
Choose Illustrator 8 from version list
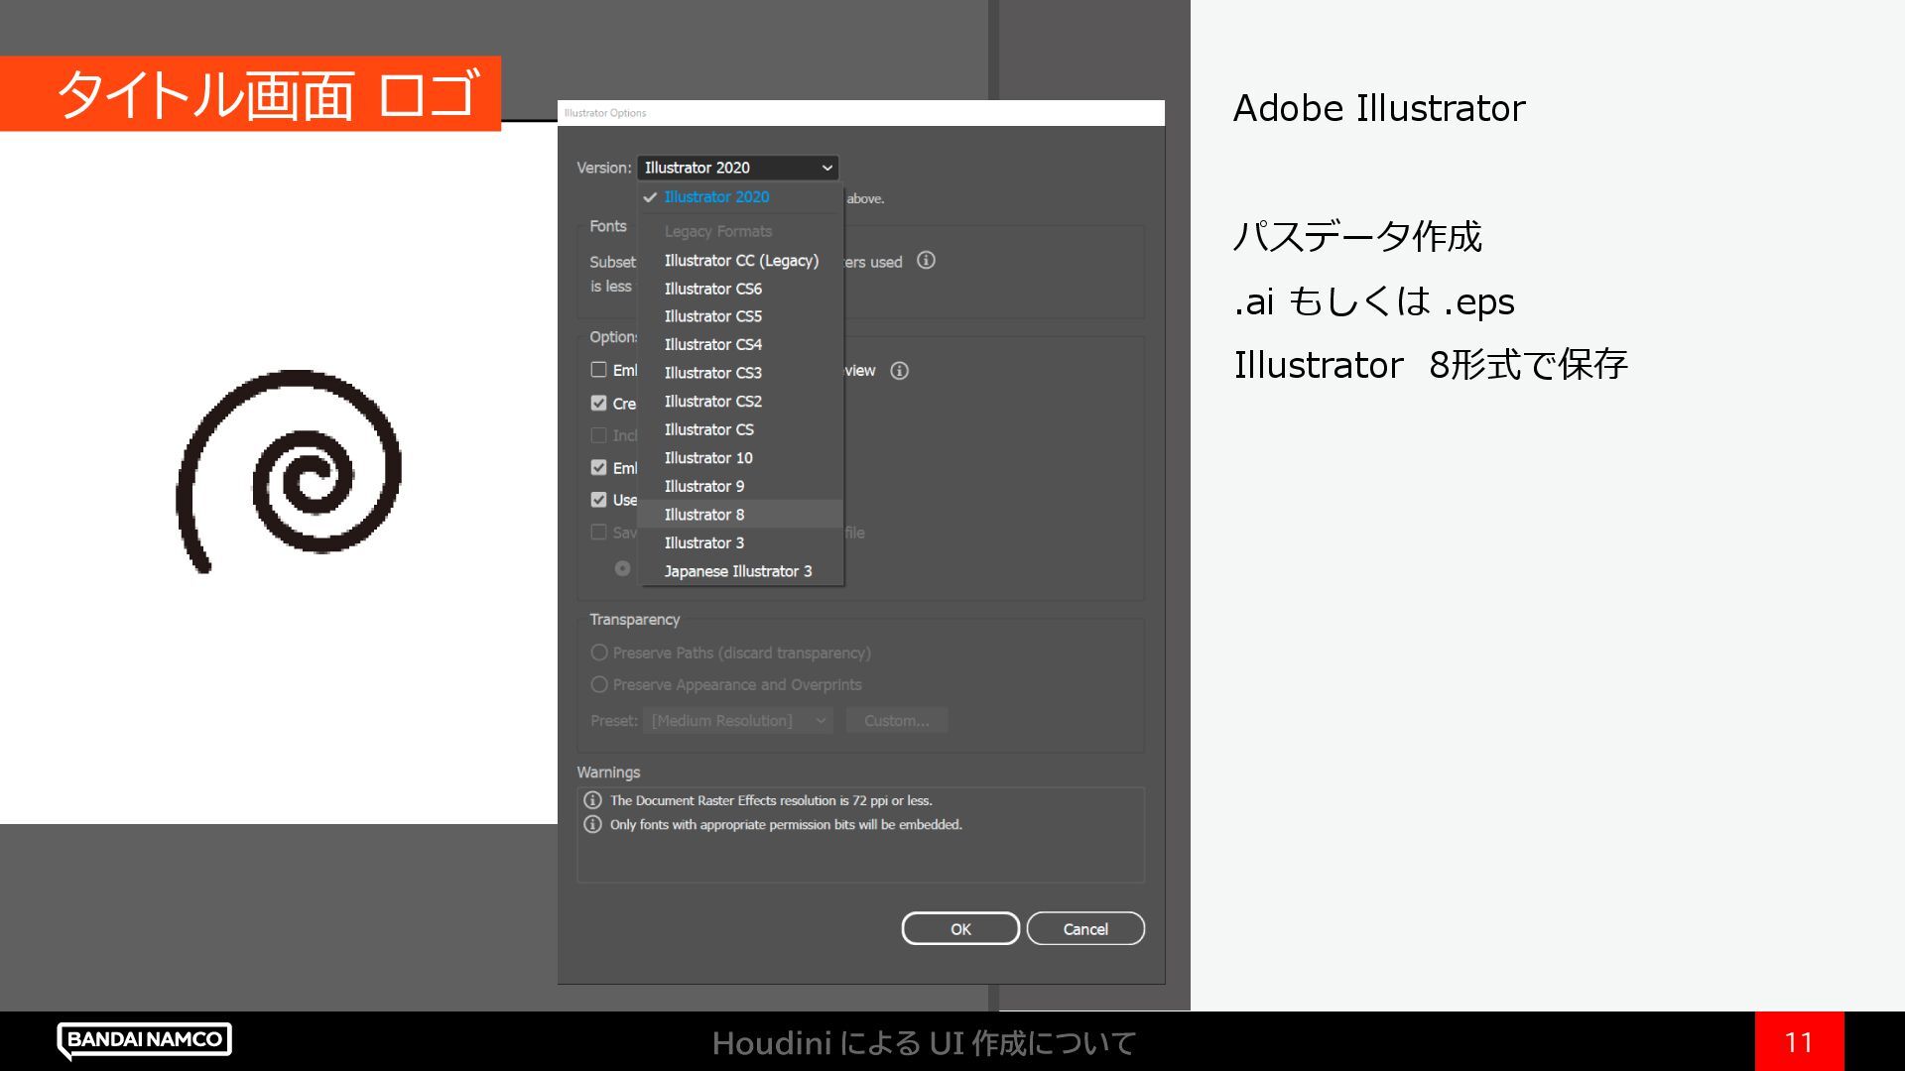click(703, 515)
